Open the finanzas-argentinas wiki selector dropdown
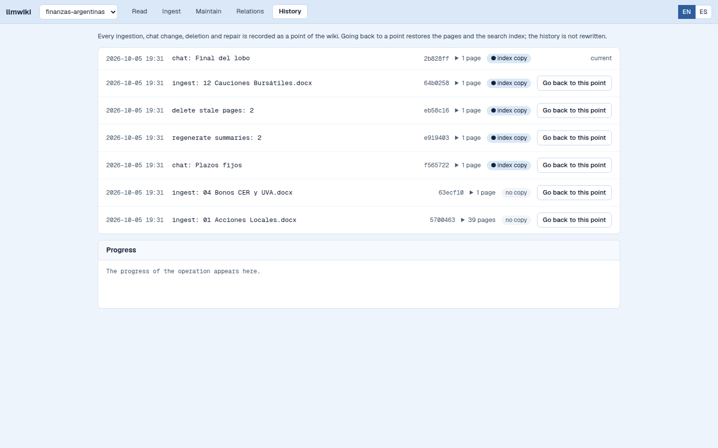 pos(78,11)
